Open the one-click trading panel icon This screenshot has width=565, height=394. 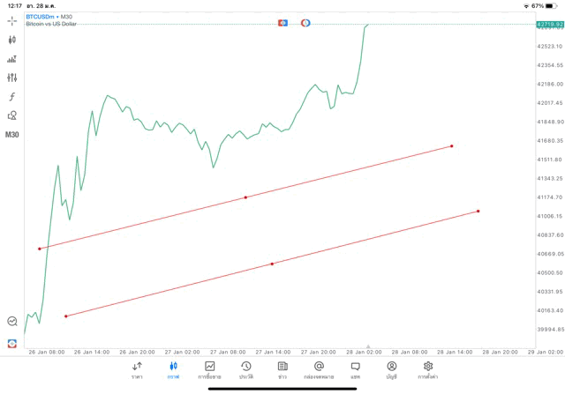(12, 343)
